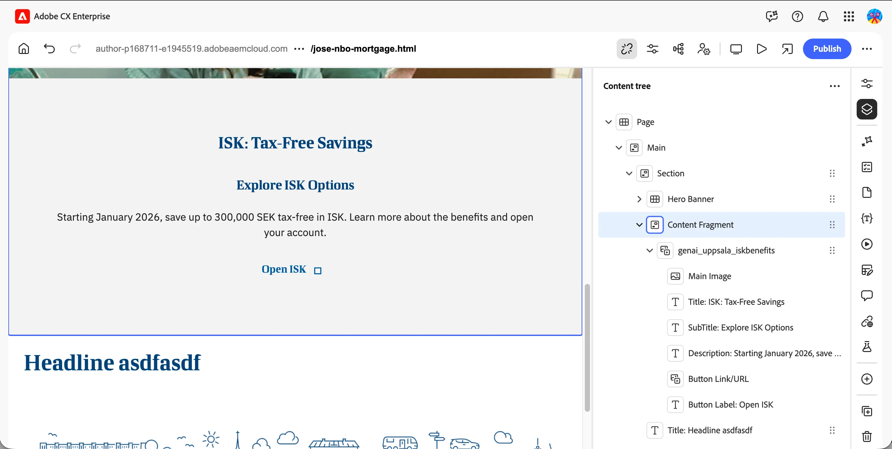This screenshot has width=892, height=449.
Task: Open the comments speech bubble icon in right rail
Action: (x=866, y=295)
